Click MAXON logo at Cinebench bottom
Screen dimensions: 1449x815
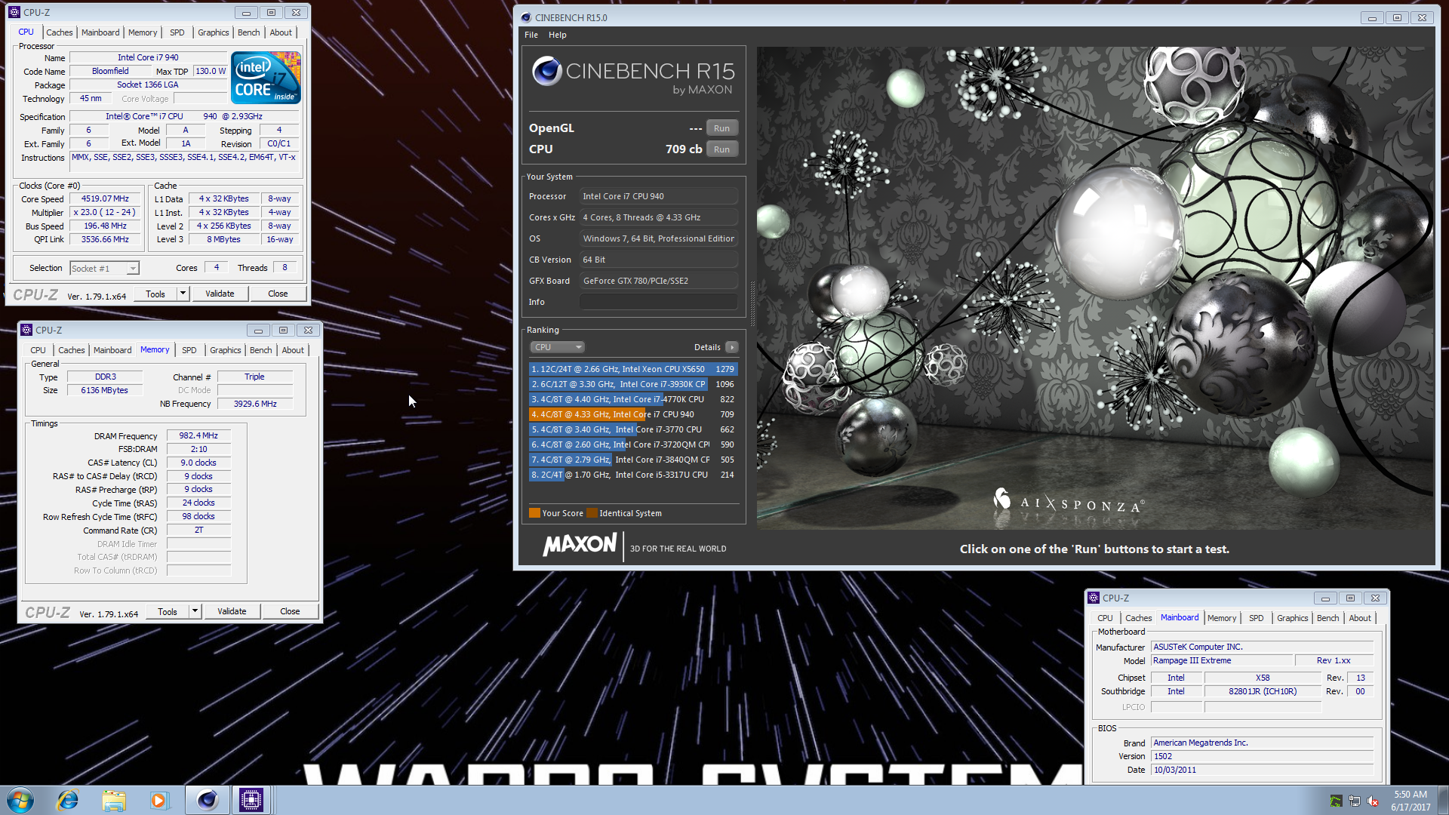[x=580, y=545]
